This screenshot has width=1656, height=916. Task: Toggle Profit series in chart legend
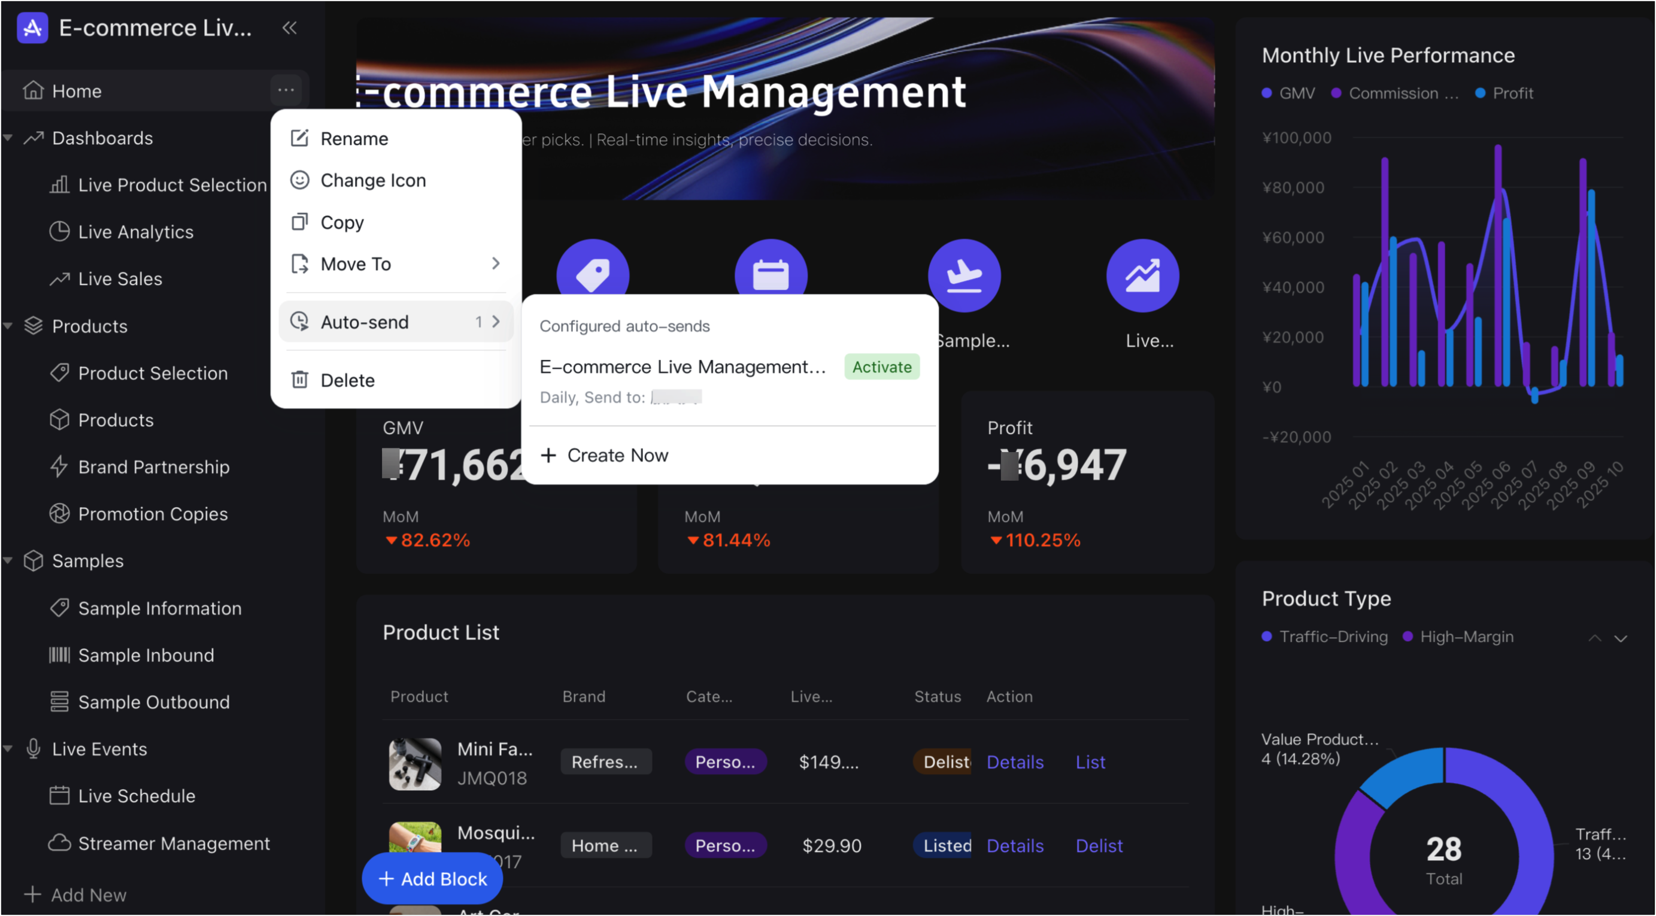tap(1504, 93)
